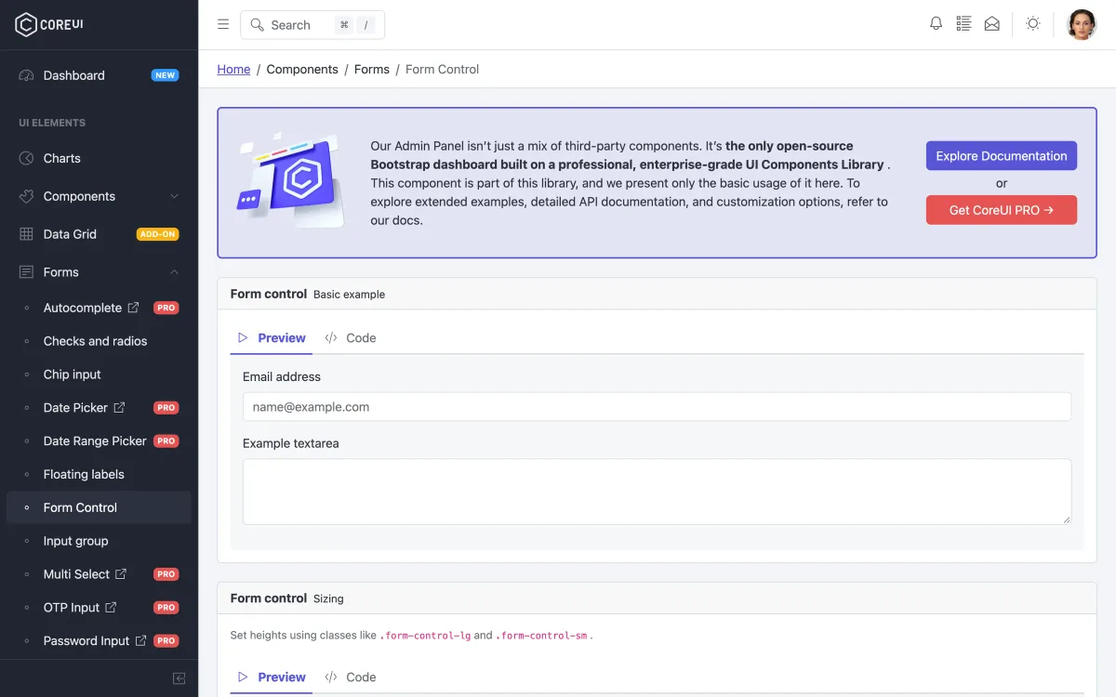Viewport: 1116px width, 697px height.
Task: Collapse the Forms sidebar group chevron
Action: [174, 272]
